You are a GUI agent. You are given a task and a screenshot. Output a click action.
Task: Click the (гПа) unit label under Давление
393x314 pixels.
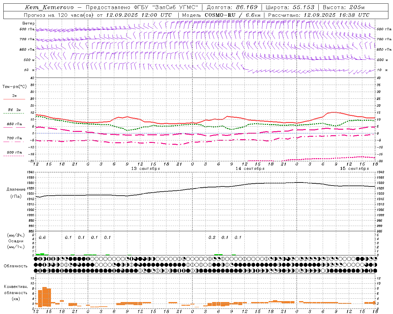tap(16, 197)
